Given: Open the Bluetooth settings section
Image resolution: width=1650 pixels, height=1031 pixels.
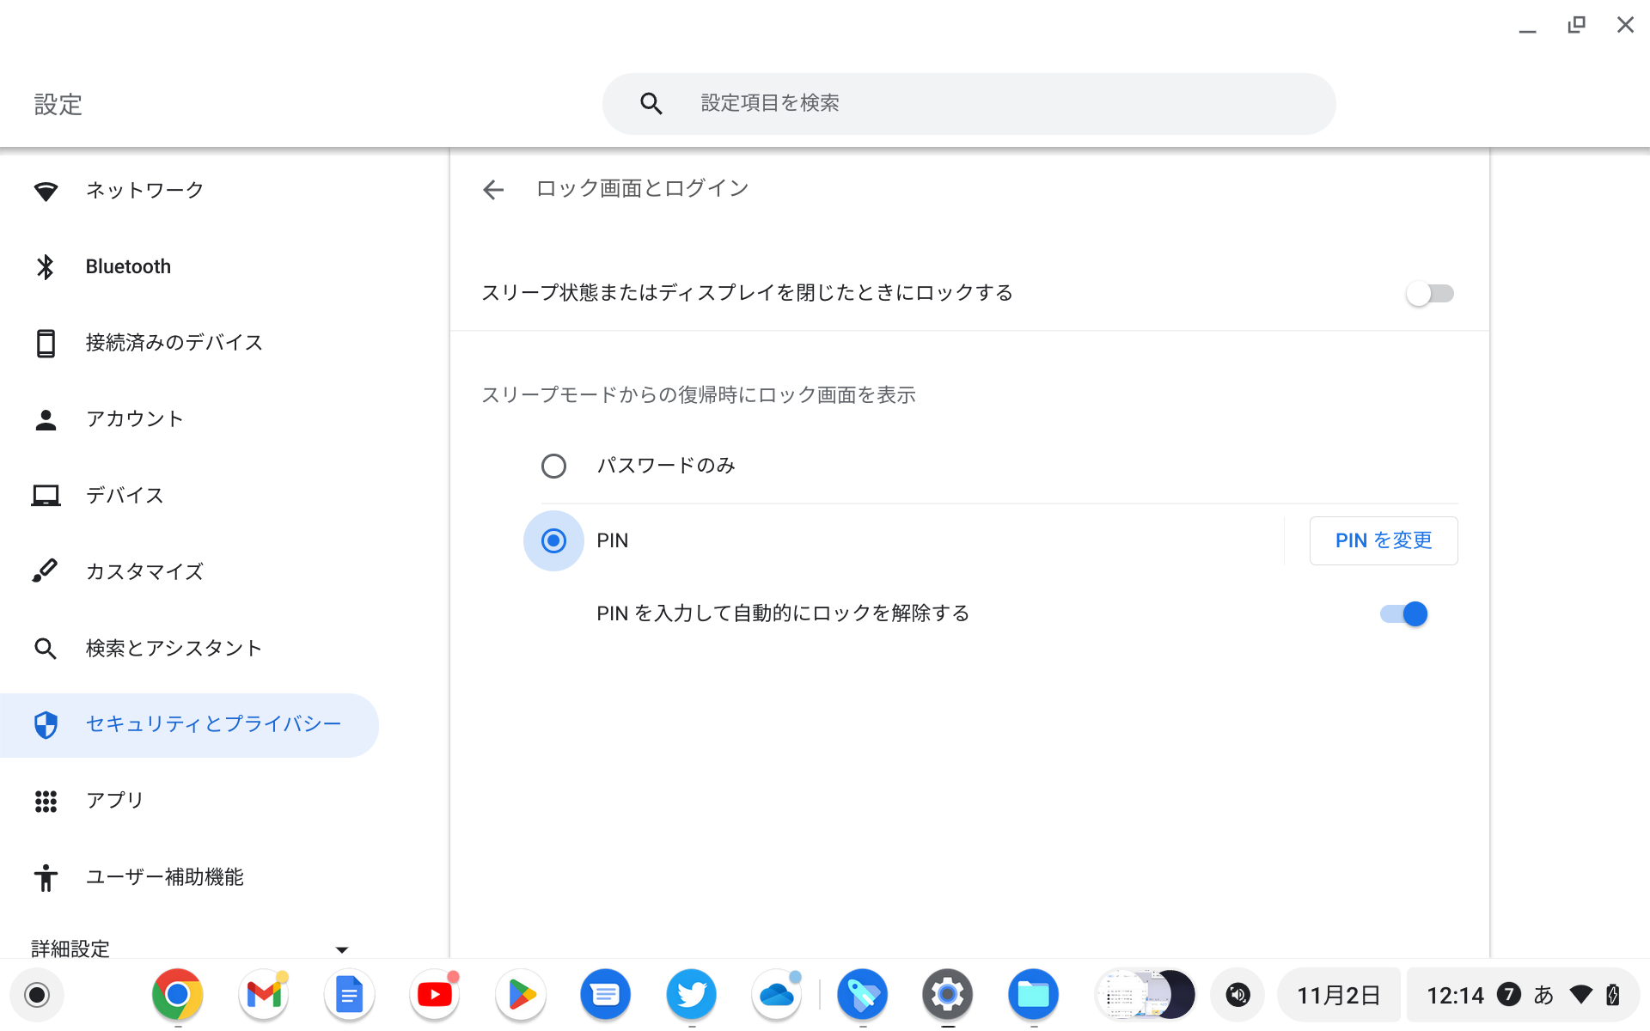Looking at the screenshot, I should tap(127, 266).
